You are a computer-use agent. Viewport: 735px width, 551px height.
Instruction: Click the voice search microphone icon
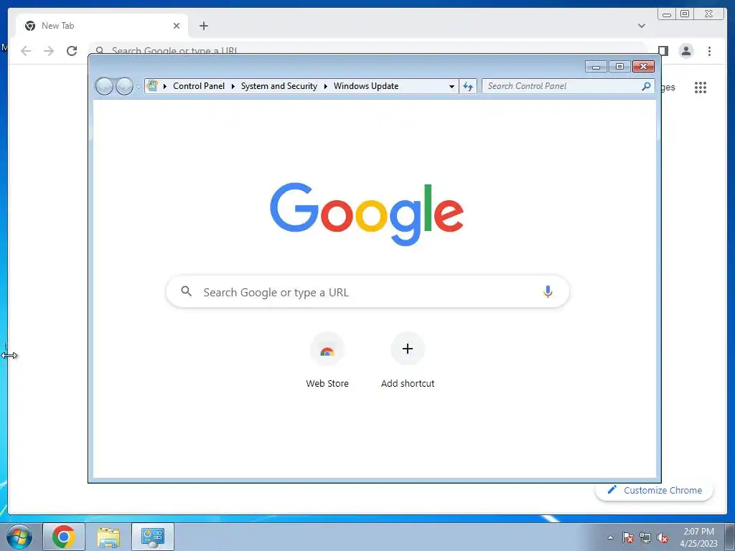click(548, 291)
